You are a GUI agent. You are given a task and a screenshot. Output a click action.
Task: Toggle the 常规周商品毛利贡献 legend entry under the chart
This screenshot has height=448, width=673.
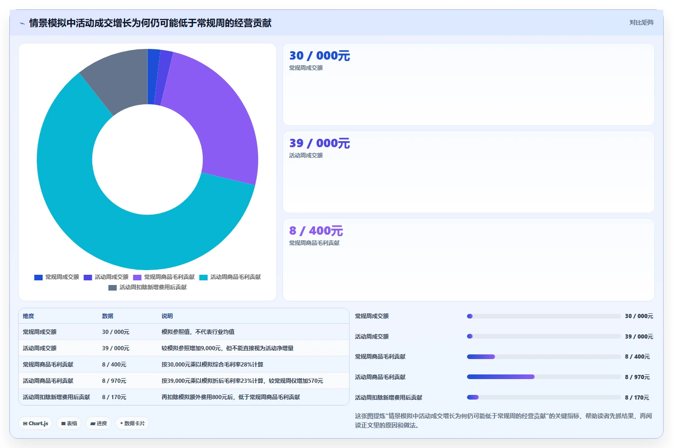coord(164,277)
